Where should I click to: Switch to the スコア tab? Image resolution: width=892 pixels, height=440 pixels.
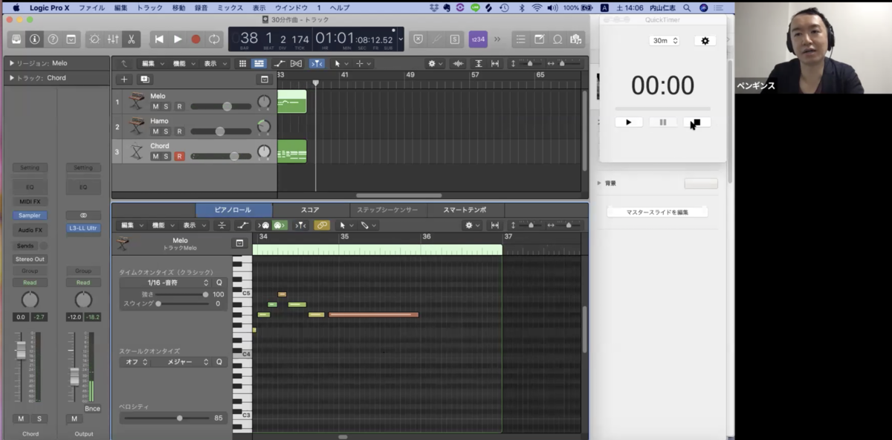coord(310,210)
